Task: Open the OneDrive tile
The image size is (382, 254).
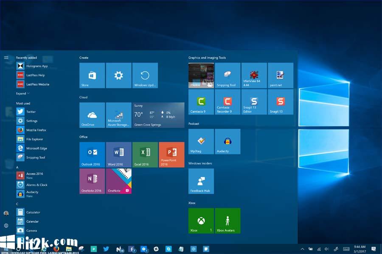Action: [92, 115]
